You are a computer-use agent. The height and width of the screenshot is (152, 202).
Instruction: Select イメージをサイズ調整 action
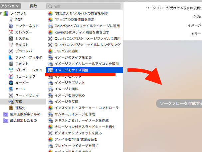pos(85,70)
